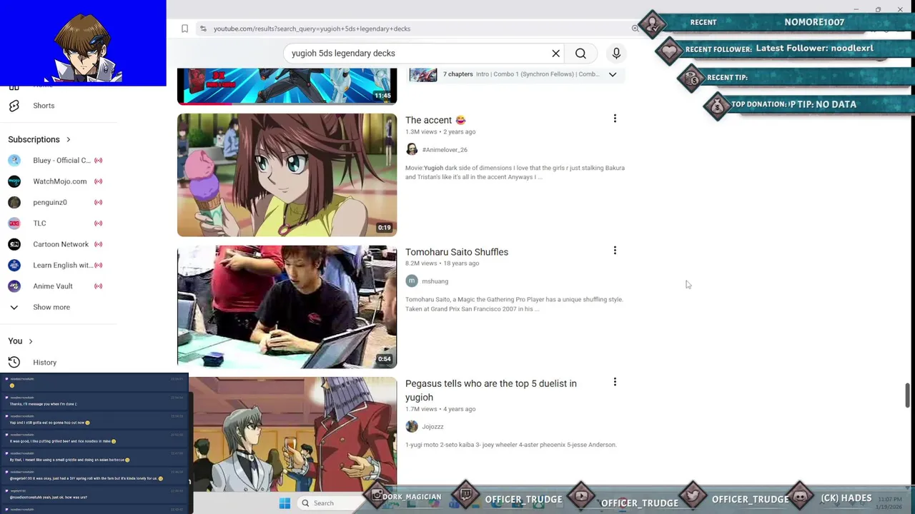Visit the mshuang channel name link

coord(435,281)
